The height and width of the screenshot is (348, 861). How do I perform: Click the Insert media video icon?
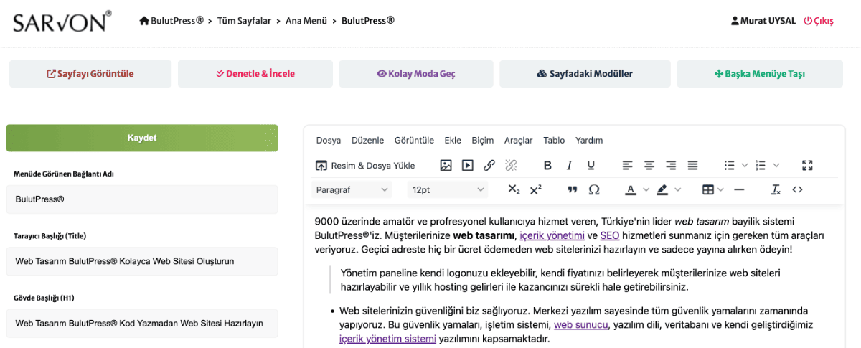pos(468,166)
